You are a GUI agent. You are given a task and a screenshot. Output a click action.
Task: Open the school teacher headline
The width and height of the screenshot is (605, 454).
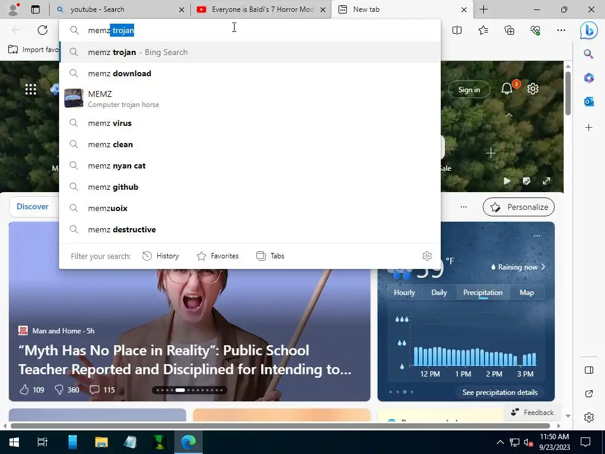pyautogui.click(x=185, y=360)
